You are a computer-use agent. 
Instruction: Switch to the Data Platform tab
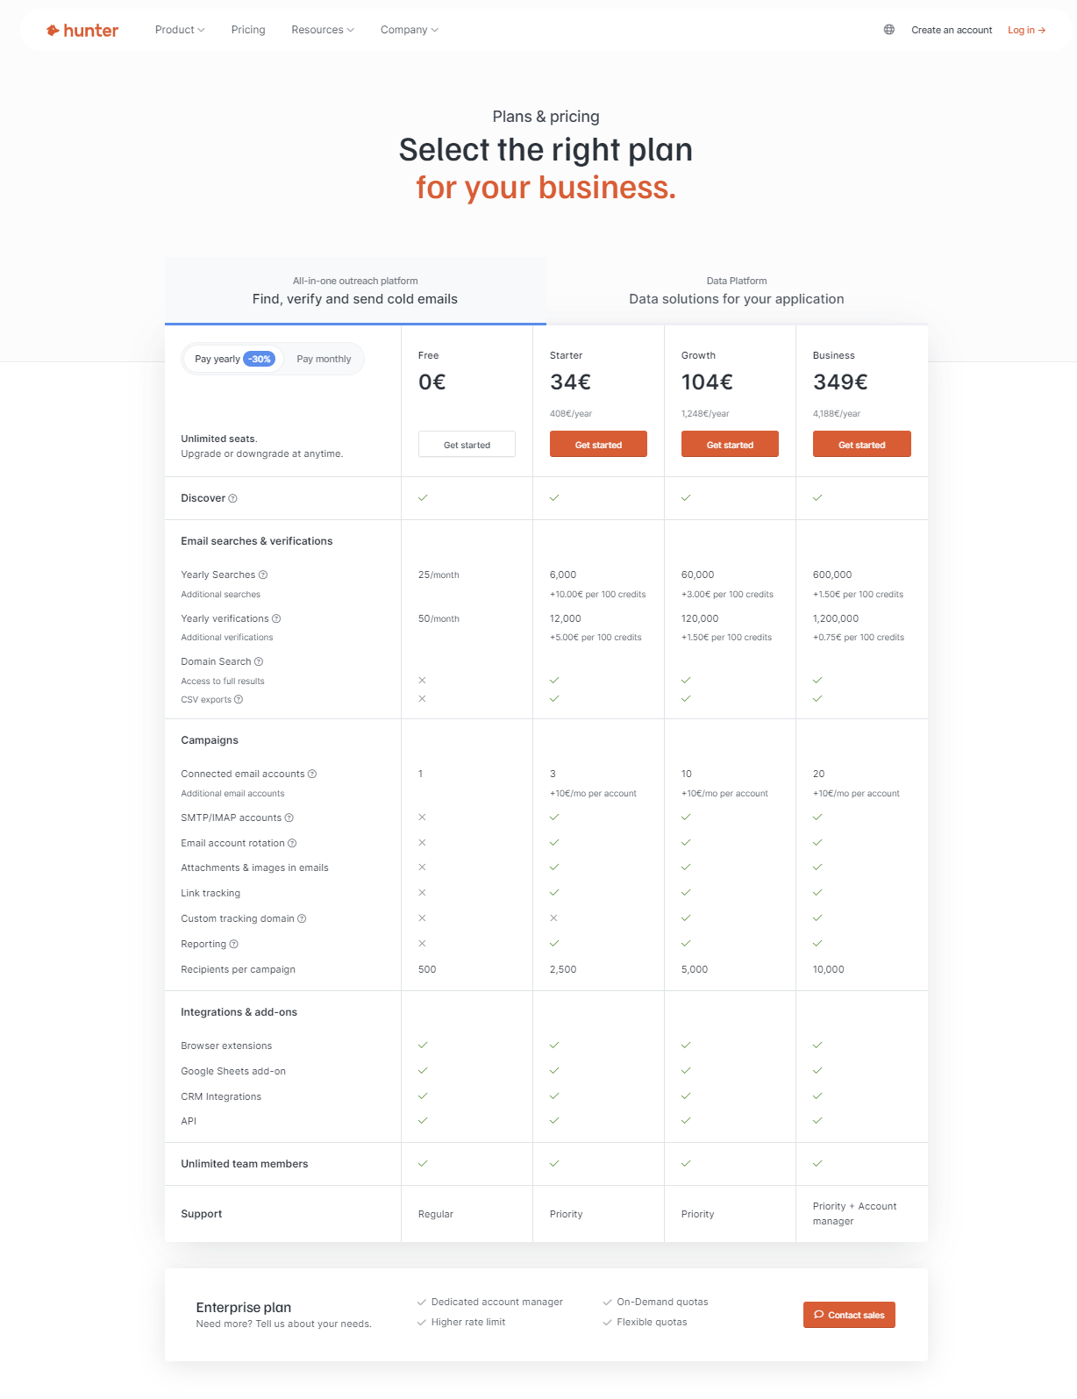737,291
